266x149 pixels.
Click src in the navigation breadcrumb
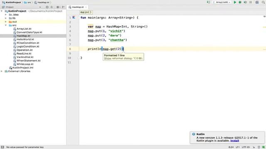(28, 2)
